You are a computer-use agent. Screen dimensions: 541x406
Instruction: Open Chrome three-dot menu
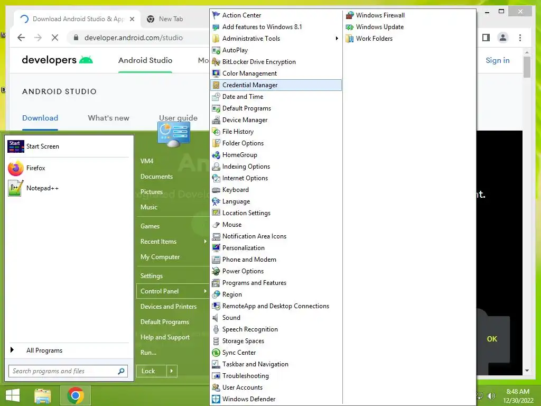coord(520,38)
